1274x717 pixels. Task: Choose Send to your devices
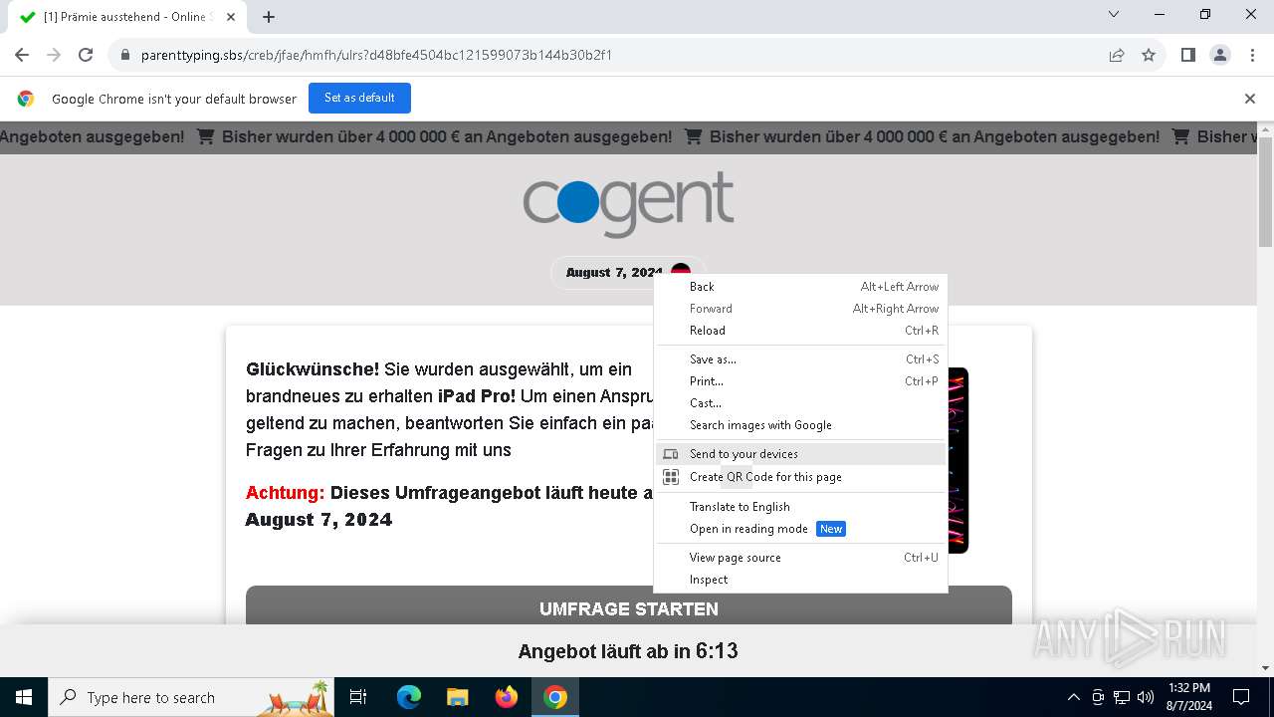coord(800,454)
